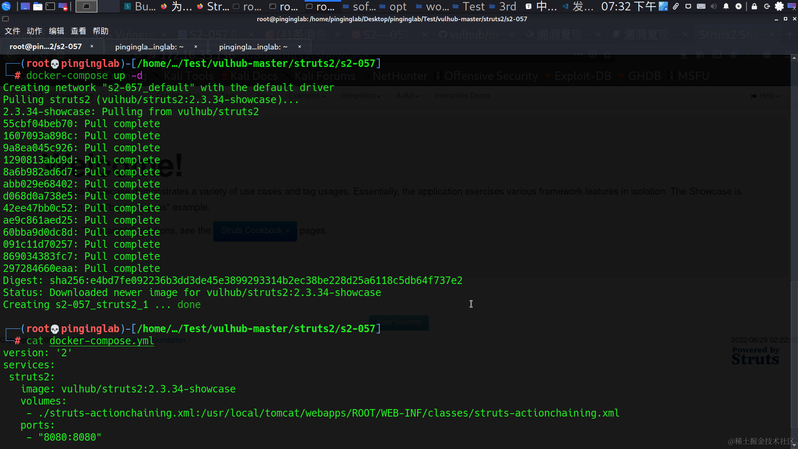Click the file manager launcher in panel
The width and height of the screenshot is (798, 449).
click(x=38, y=6)
